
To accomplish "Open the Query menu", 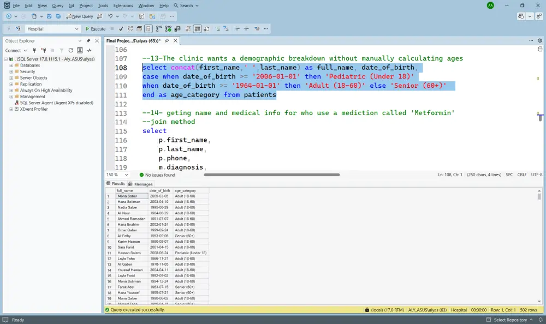I will tap(58, 5).
